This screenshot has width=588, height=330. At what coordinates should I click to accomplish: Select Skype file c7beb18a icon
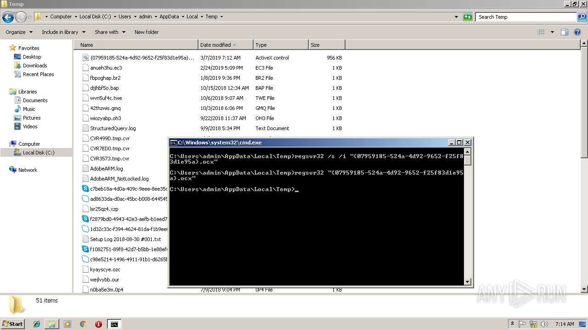tap(85, 188)
